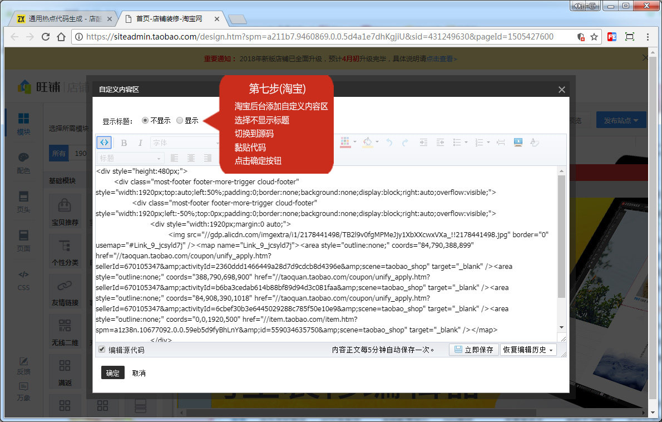The image size is (662, 422).
Task: Select the 不显示 radio button
Action: click(x=145, y=120)
